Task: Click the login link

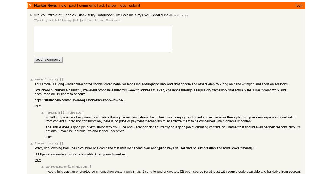Action: [299, 6]
